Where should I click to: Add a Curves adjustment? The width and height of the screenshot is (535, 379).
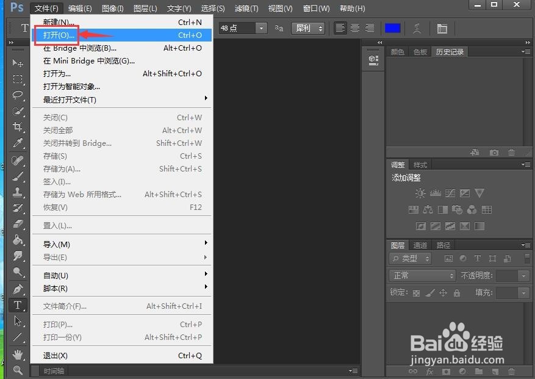[x=450, y=193]
